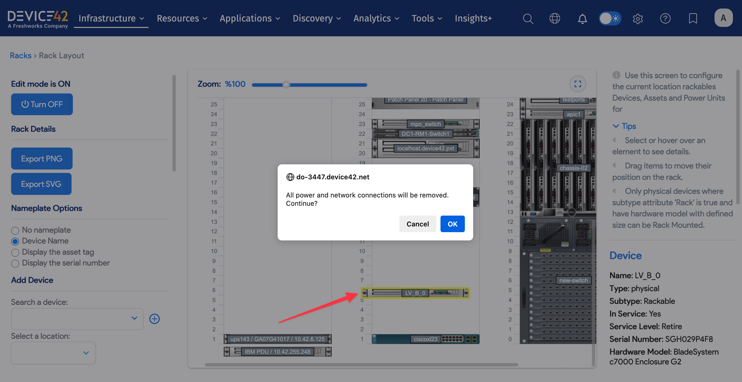Click the search magnifier icon
This screenshot has width=742, height=382.
point(528,19)
